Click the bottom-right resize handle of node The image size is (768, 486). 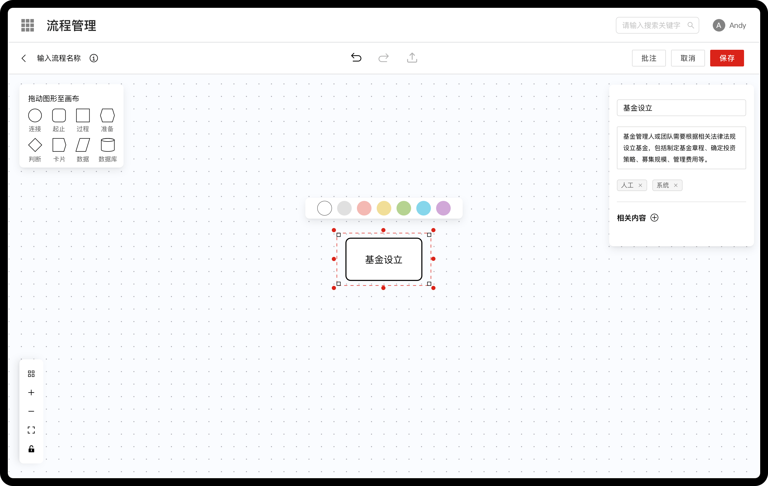[x=429, y=284]
